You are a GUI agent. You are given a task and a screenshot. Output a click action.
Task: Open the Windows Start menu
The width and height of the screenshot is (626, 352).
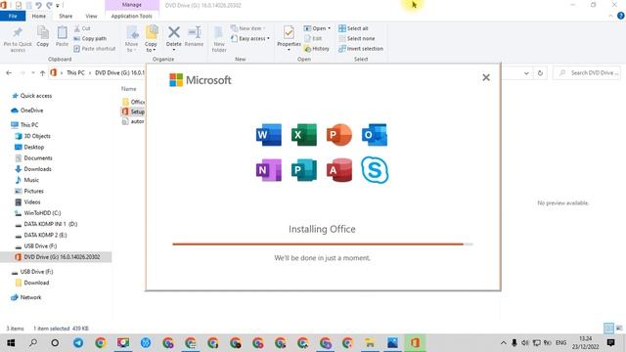click(x=11, y=342)
